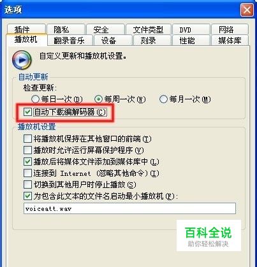Image resolution: width=257 pixels, height=267 pixels.
Task: Click the Windows Media Player logo icon
Action: coord(22,60)
